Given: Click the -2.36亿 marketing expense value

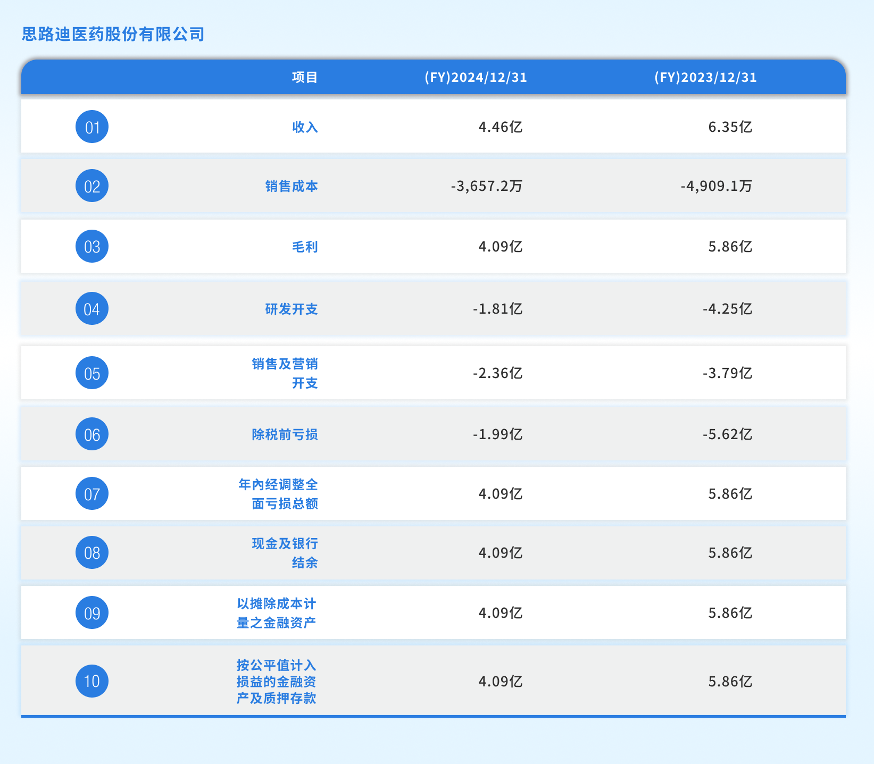Looking at the screenshot, I should pyautogui.click(x=498, y=373).
